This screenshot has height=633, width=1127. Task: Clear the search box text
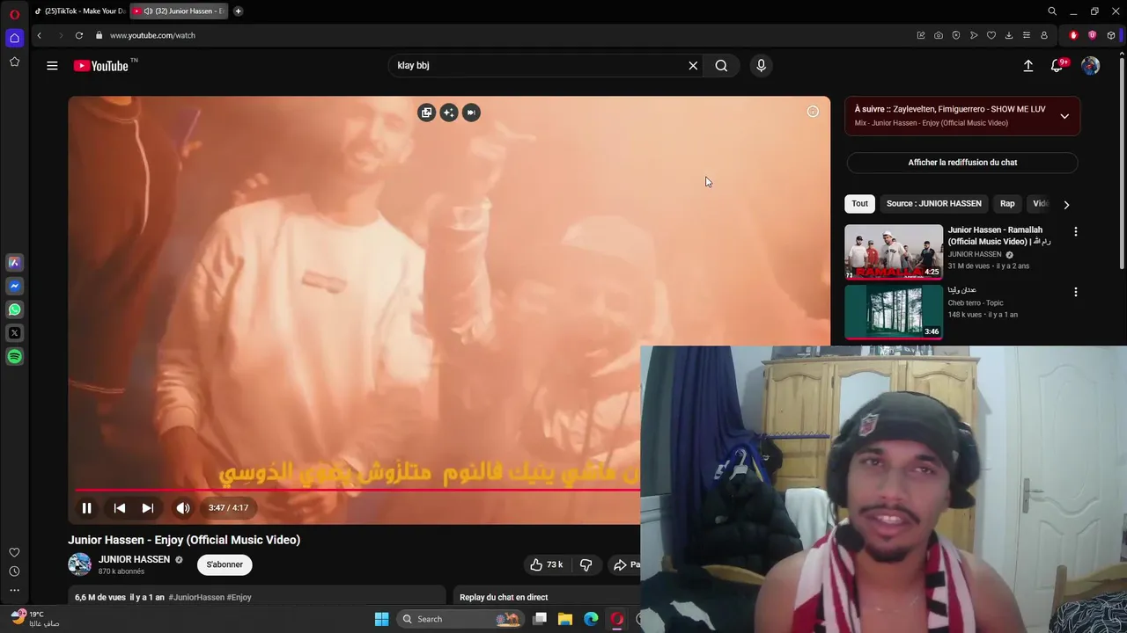693,66
